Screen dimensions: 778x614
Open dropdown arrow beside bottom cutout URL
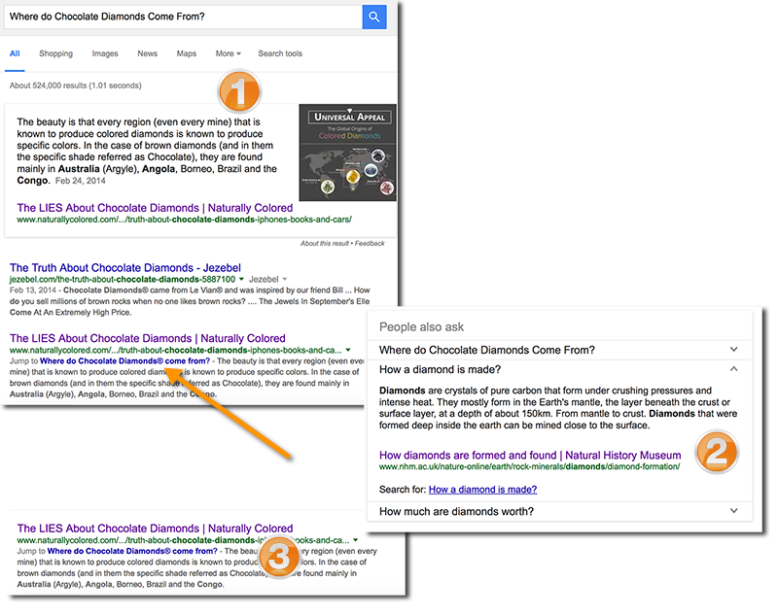[356, 539]
